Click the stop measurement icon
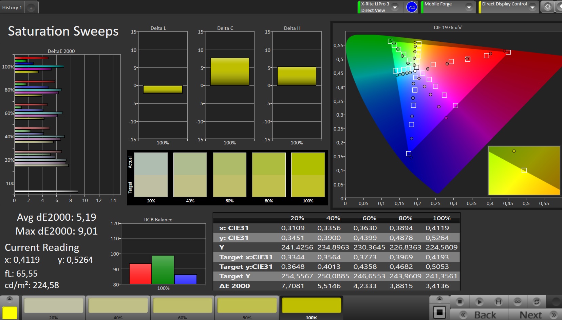Viewport: 562px width, 320px height. coord(460,301)
